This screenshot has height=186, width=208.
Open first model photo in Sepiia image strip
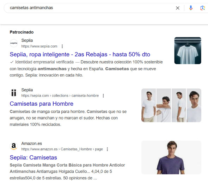pos(148,105)
